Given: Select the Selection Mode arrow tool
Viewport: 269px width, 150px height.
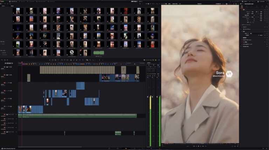Looking at the screenshot, I should 50,60.
